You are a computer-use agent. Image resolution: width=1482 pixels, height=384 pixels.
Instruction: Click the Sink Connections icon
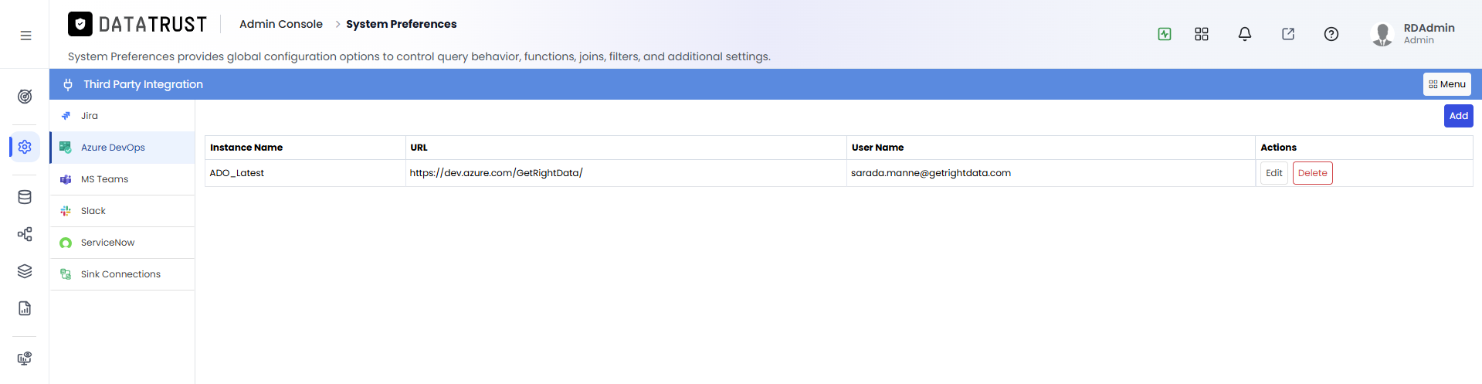click(x=66, y=274)
